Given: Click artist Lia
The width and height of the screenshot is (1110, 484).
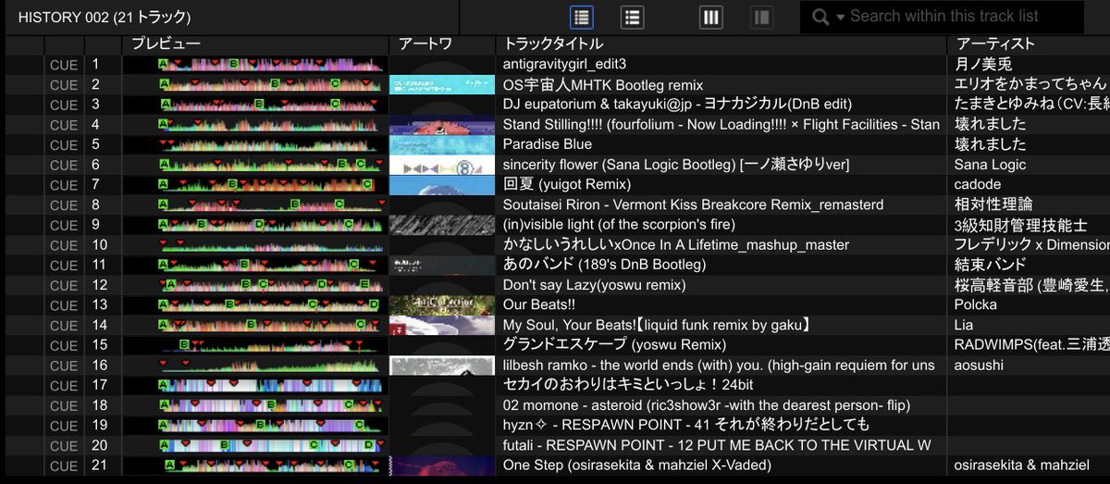Looking at the screenshot, I should click(964, 325).
